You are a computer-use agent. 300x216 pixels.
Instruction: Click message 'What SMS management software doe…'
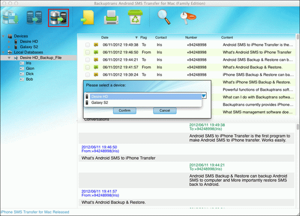[257, 112]
